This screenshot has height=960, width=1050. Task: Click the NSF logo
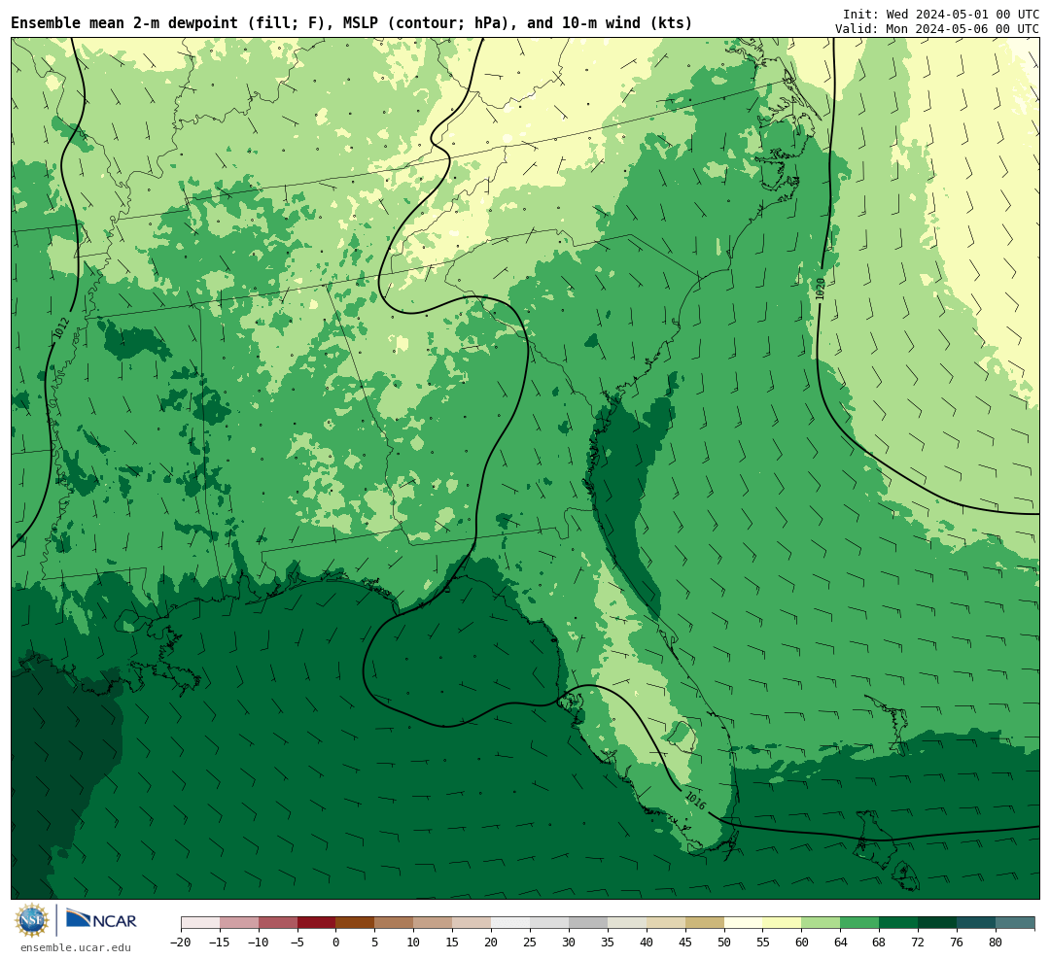[32, 920]
